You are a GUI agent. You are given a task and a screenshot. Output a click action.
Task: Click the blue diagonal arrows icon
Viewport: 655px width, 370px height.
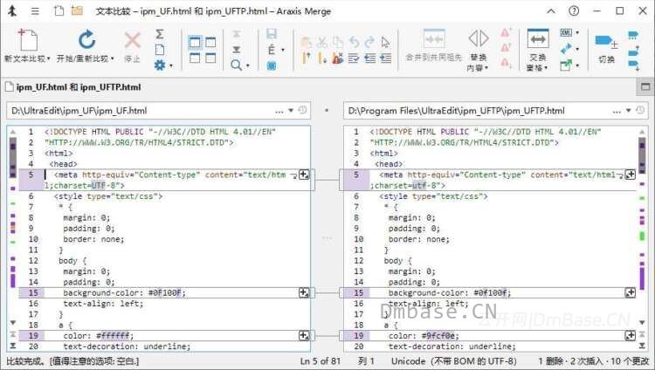click(x=566, y=49)
